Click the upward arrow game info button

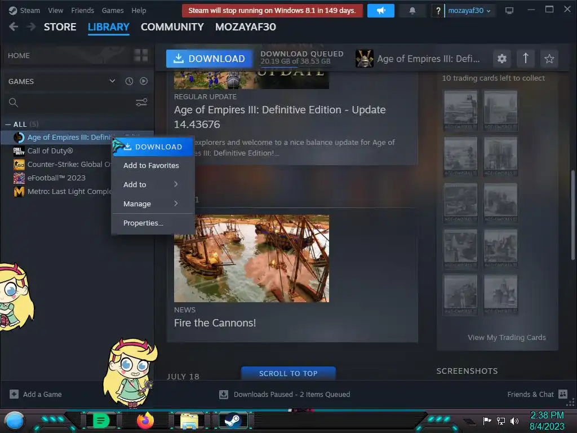click(x=526, y=59)
